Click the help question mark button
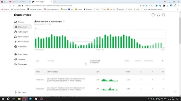Viewport: 181px width, 101px height. click(x=175, y=92)
